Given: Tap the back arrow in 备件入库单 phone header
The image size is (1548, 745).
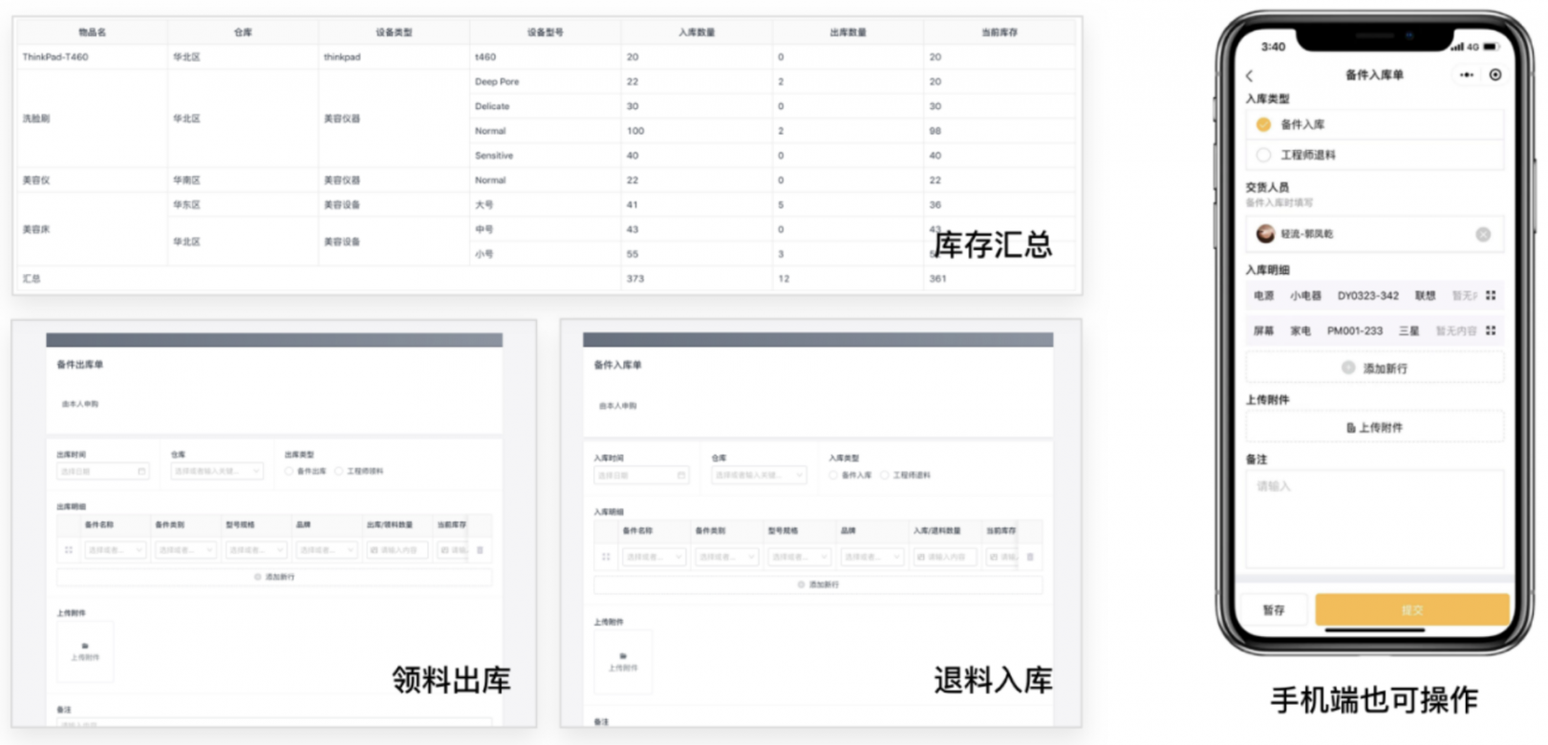Looking at the screenshot, I should click(1249, 75).
